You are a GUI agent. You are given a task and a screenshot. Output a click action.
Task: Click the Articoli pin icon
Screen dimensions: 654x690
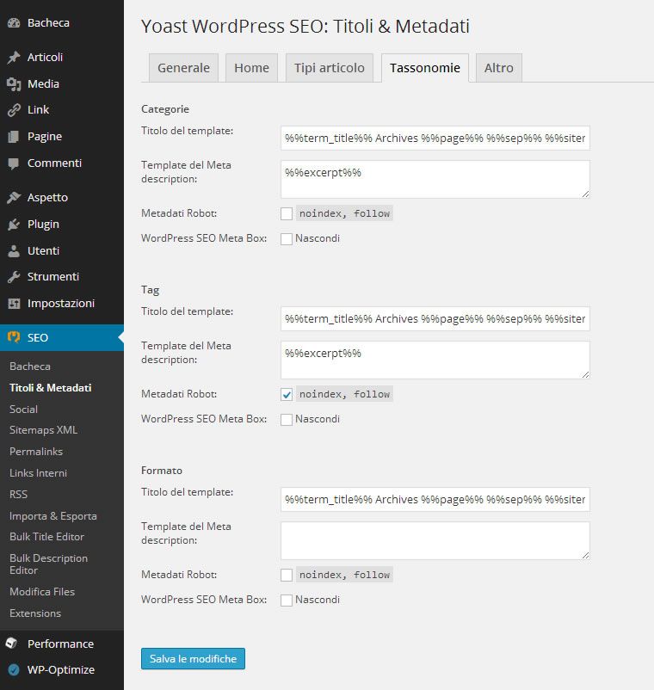(14, 57)
